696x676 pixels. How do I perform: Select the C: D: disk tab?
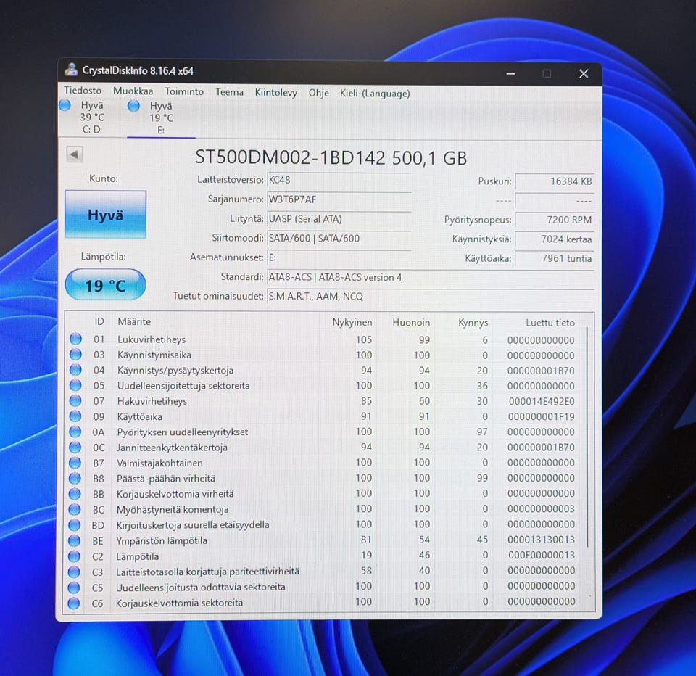point(92,118)
